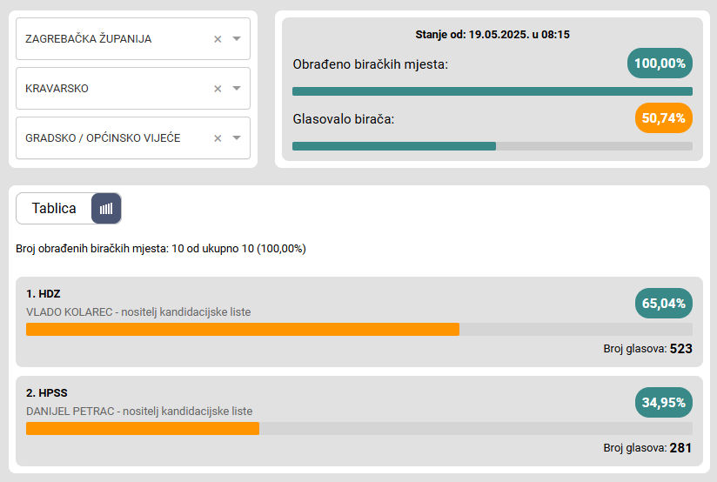
Task: Expand the ZAGREBAČKA ŽUPANIJA dropdown arrow
Action: (x=237, y=39)
